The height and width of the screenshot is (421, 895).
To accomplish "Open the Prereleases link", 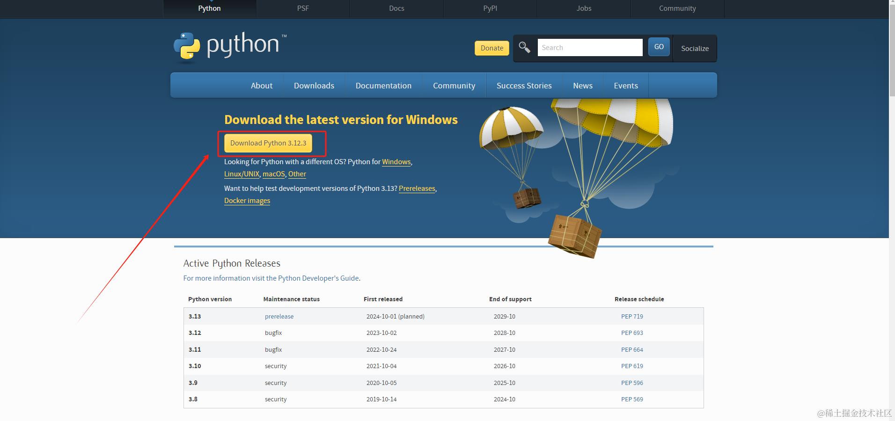I will click(417, 189).
